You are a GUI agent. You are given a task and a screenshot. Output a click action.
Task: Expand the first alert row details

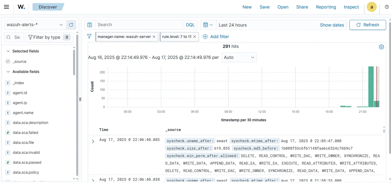click(93, 141)
